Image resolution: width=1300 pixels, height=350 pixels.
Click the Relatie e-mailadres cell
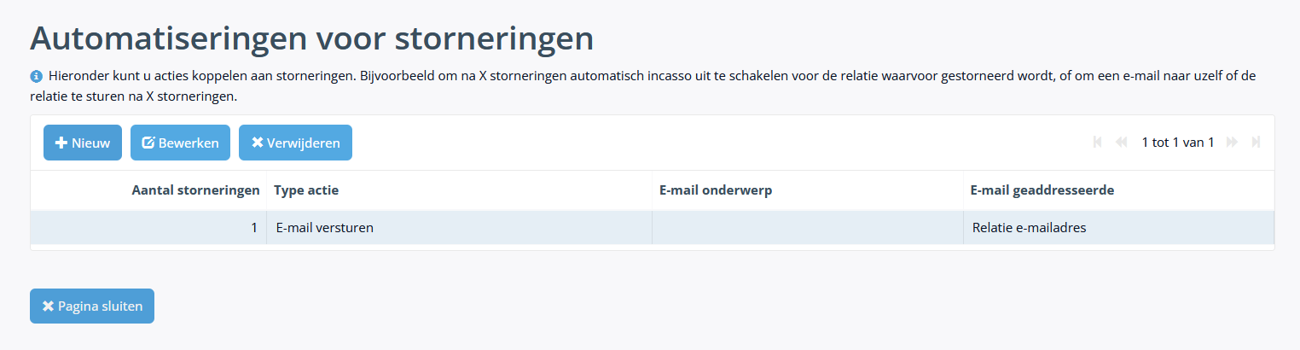(x=1119, y=228)
